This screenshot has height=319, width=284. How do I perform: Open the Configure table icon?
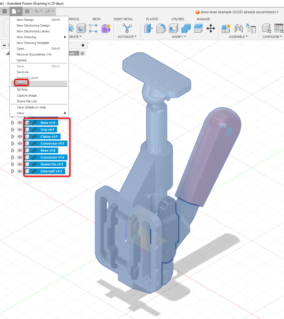[279, 29]
